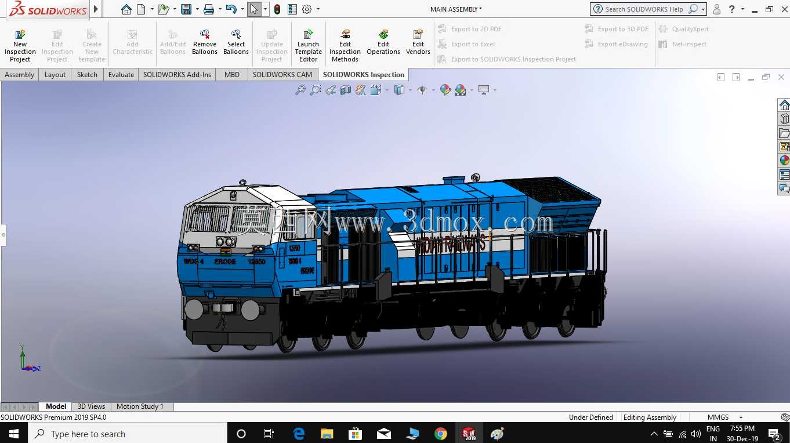Launch Template Editor
This screenshot has height=443, width=790.
[308, 46]
